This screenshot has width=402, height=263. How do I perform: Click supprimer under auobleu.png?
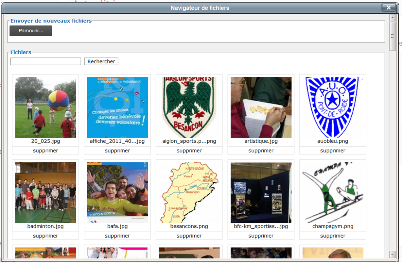coord(333,151)
